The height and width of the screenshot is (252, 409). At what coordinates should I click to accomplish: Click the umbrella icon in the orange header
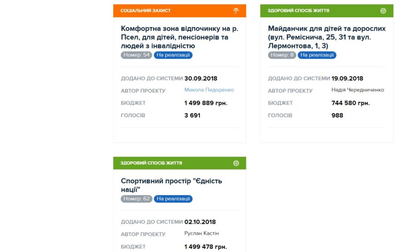236,10
